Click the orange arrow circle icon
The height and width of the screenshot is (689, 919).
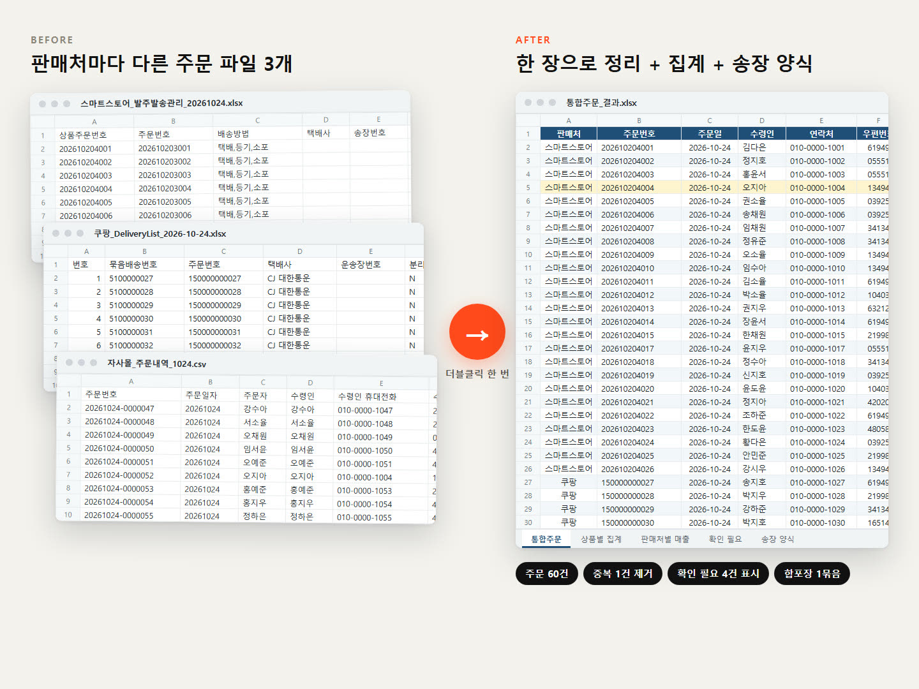(x=477, y=332)
